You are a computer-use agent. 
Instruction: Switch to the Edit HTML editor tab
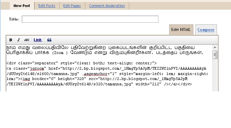point(181,30)
